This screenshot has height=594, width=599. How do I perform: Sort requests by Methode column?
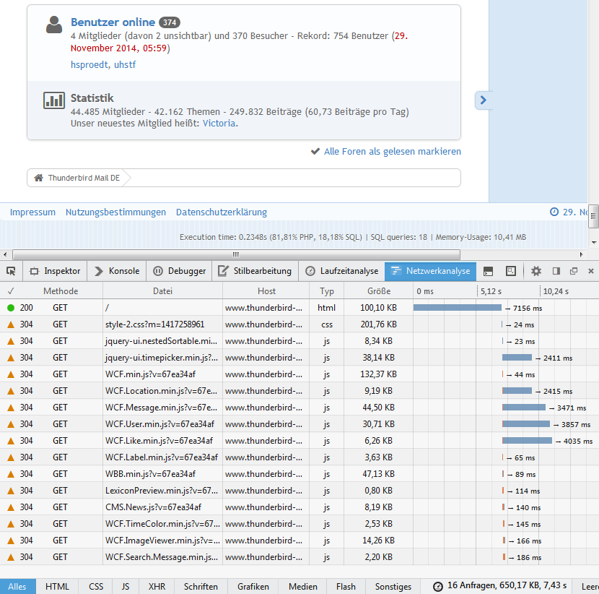click(61, 291)
